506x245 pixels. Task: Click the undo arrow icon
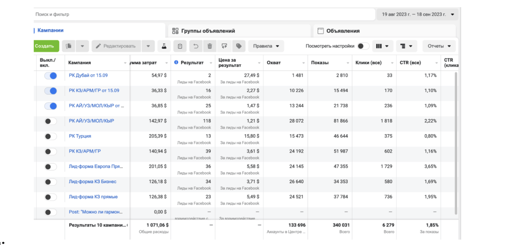click(x=196, y=46)
